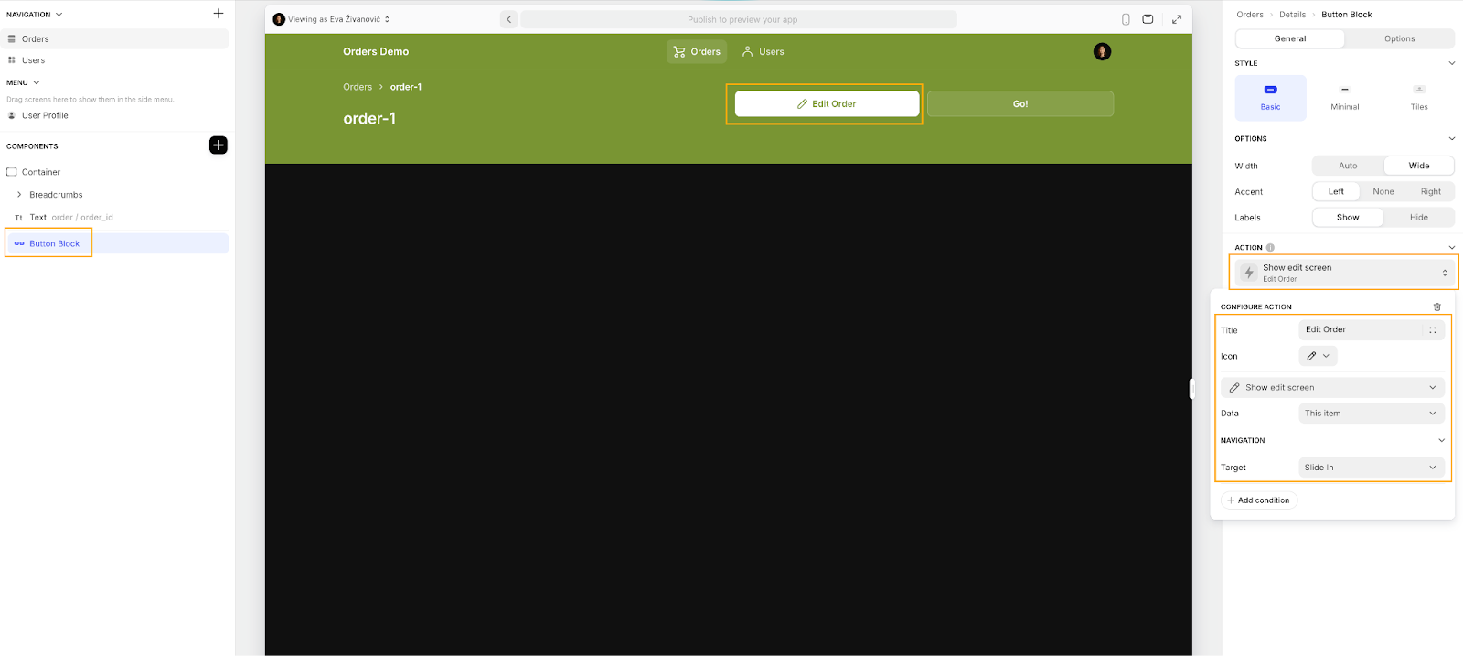The width and height of the screenshot is (1463, 656).
Task: Choose the Tiles button style
Action: click(x=1419, y=98)
